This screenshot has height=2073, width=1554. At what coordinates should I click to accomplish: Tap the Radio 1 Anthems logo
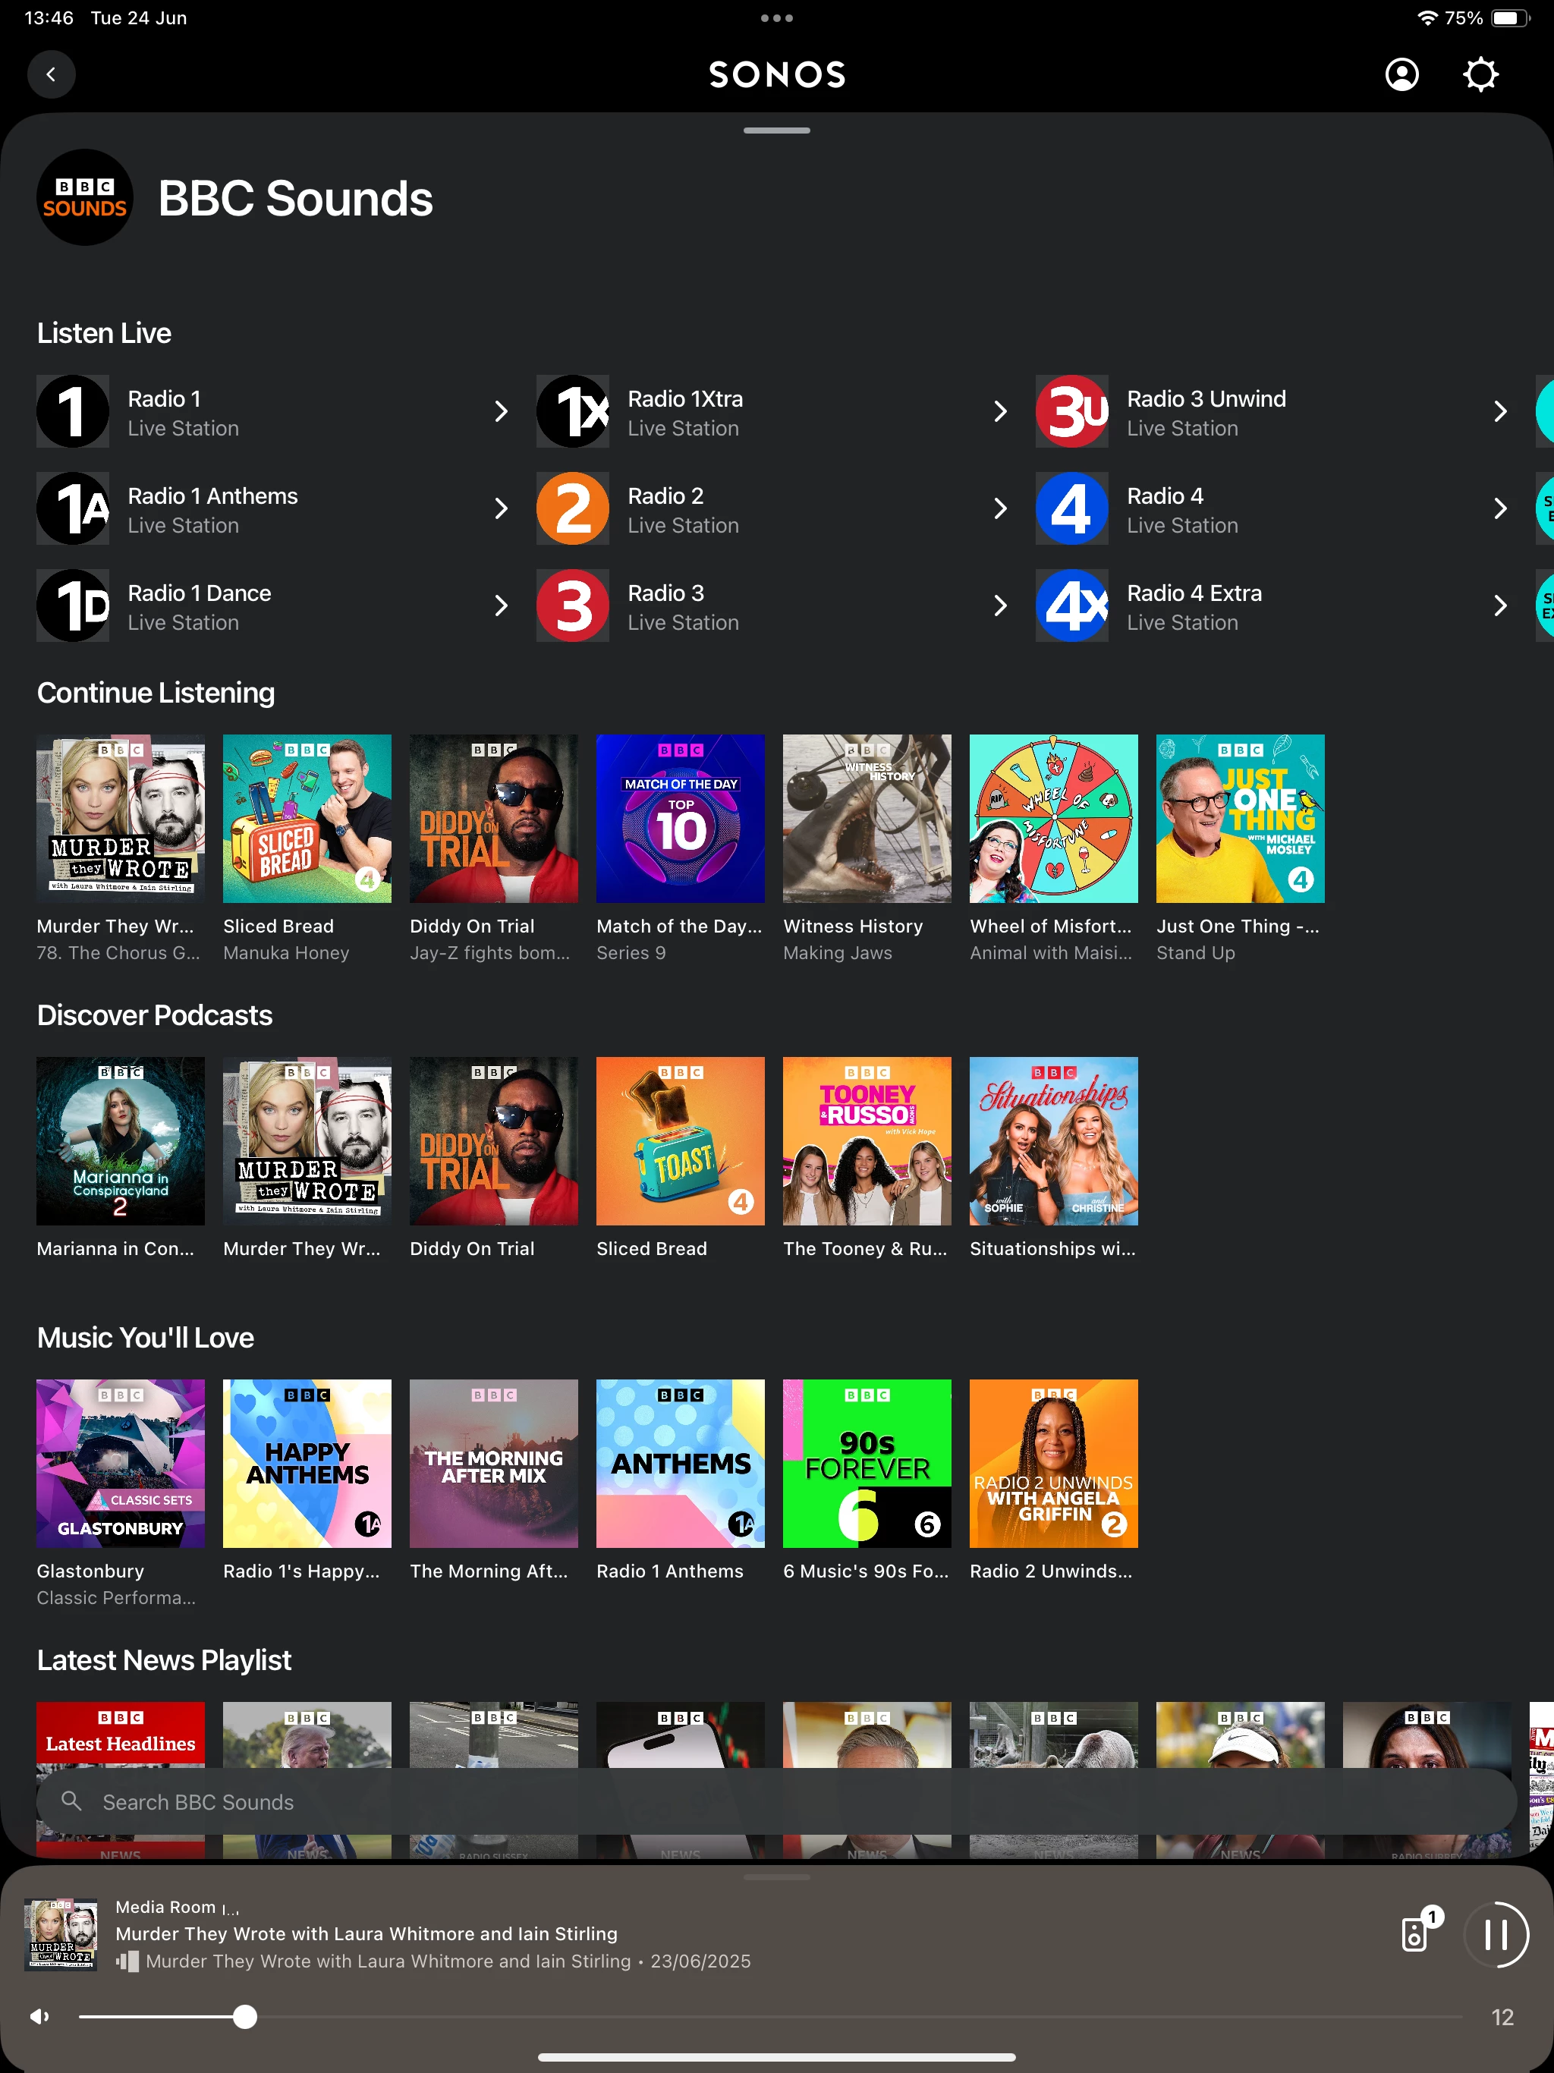(x=73, y=509)
